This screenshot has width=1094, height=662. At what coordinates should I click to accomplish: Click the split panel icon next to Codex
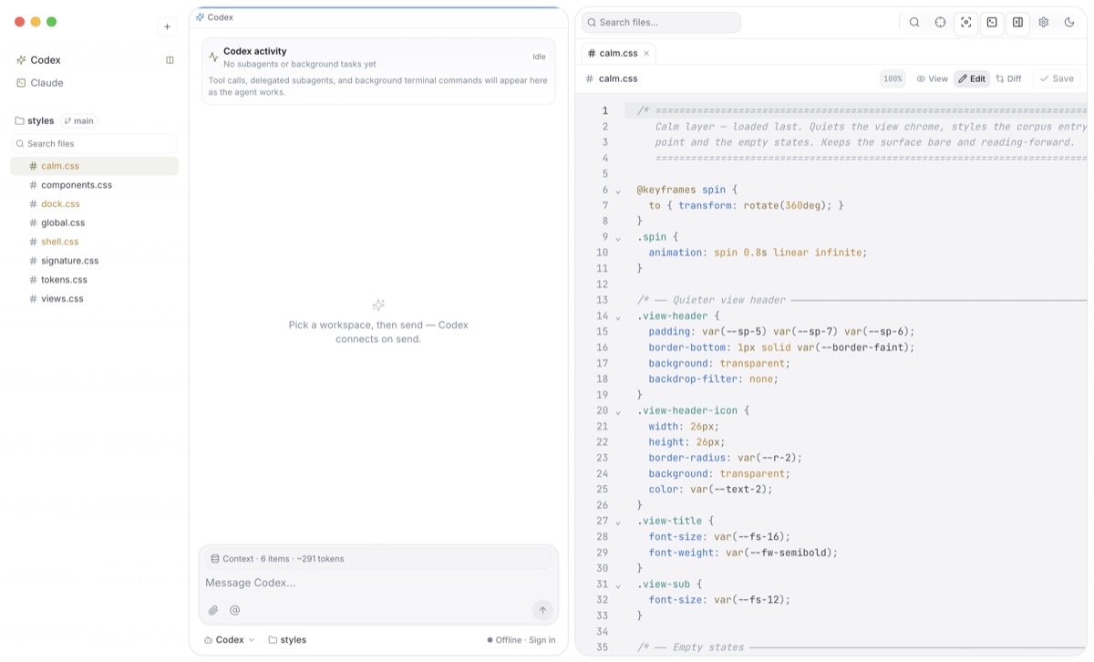170,60
